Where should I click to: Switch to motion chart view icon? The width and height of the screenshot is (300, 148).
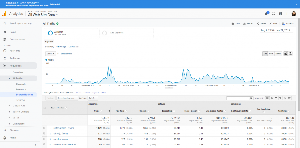pyautogui.click(x=290, y=54)
